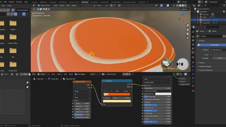Refresh the file browser list
Viewport: 226px width, 127px height.
(8, 10)
